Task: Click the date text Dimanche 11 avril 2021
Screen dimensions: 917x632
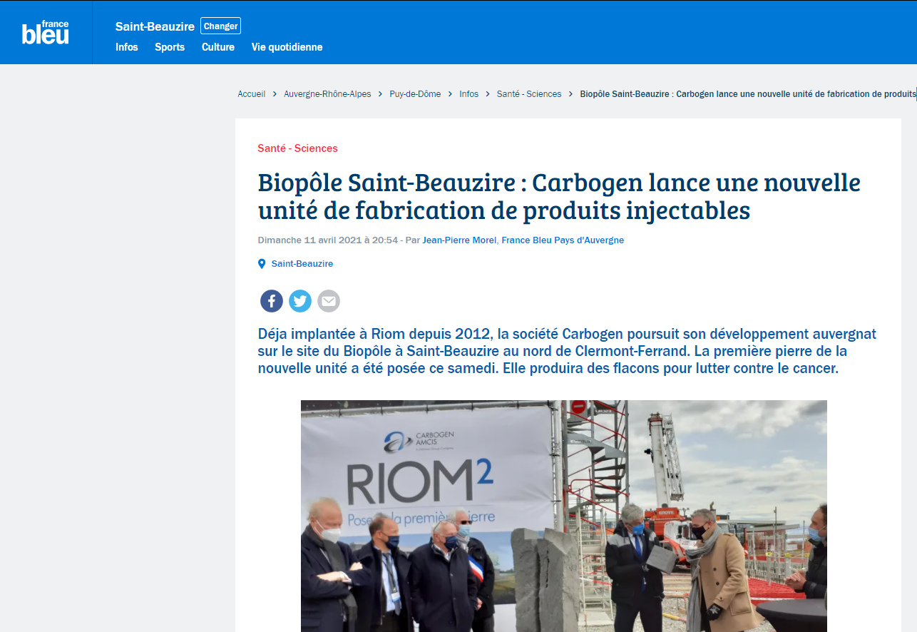Action: pos(309,240)
